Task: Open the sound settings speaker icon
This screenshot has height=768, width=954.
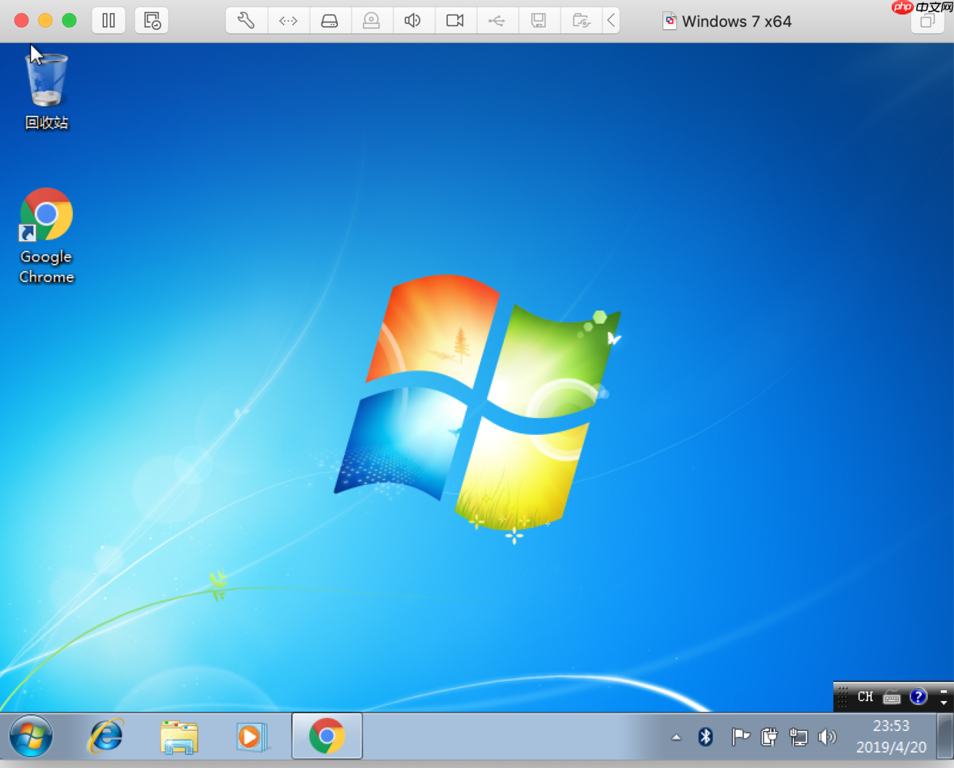Action: click(x=413, y=21)
